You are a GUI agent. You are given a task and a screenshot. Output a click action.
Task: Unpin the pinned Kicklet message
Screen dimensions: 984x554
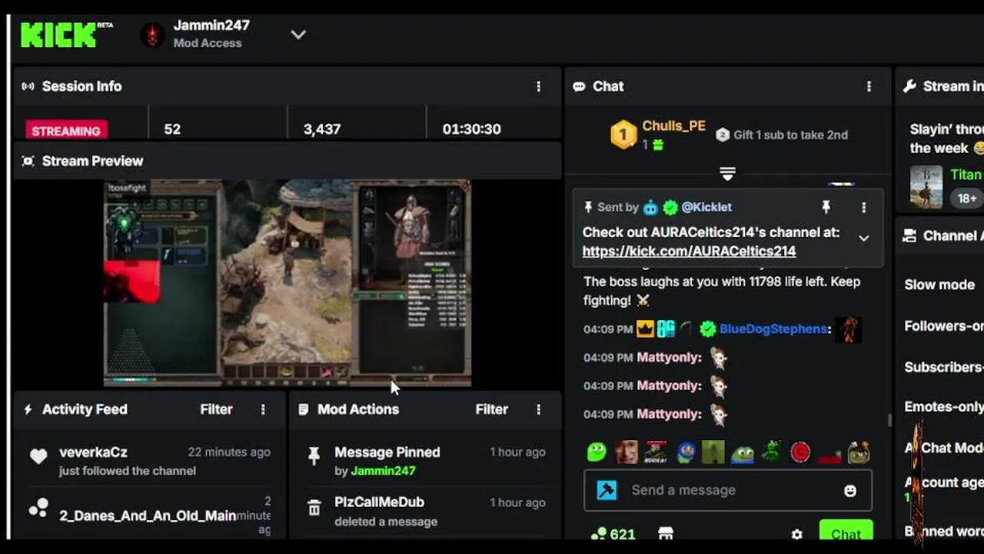pos(826,207)
